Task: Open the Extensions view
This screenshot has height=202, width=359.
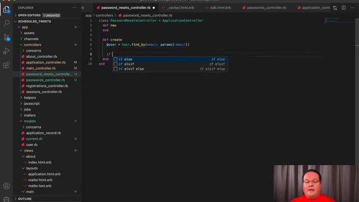Action: [x=6, y=65]
